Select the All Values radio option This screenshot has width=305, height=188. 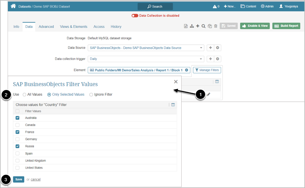point(25,94)
